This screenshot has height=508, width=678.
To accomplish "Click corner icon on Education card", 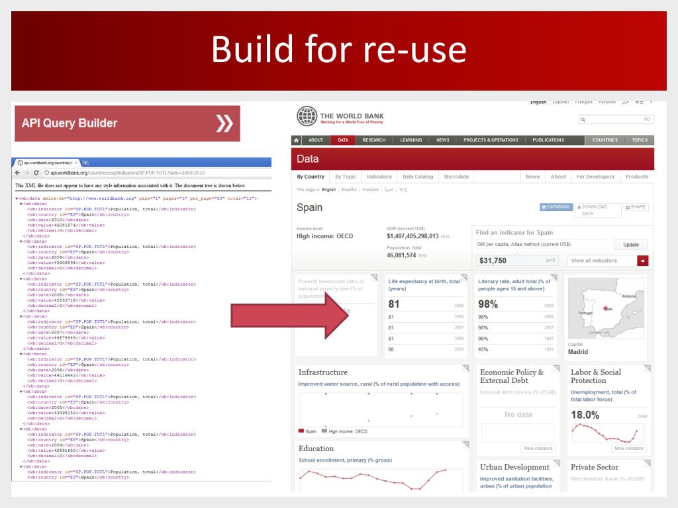I will [x=465, y=444].
